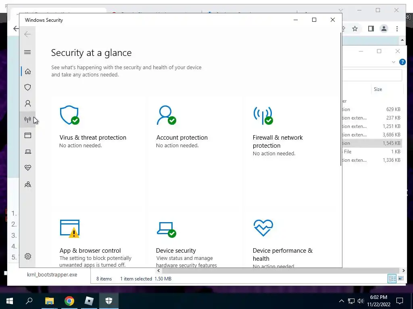The height and width of the screenshot is (309, 413).
Task: Click the App & browser control heading
Action: [x=90, y=250]
